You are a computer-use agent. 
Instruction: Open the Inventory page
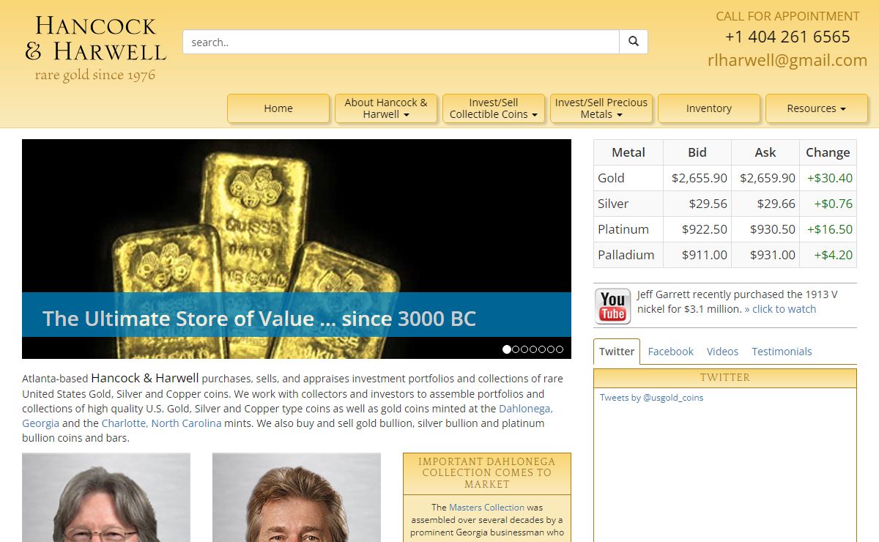click(x=709, y=108)
